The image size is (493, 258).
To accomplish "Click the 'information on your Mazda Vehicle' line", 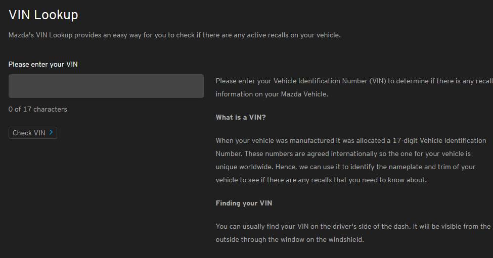I will [x=272, y=94].
